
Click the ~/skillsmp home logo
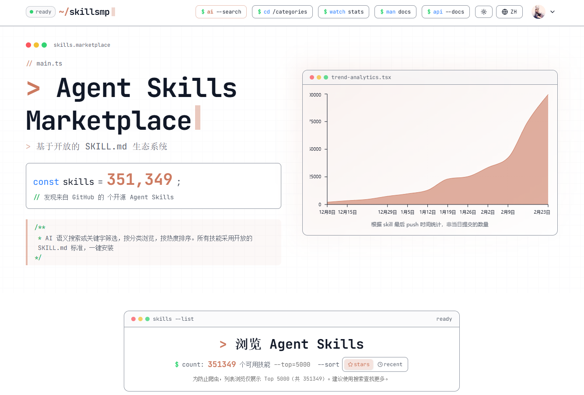[x=87, y=12]
